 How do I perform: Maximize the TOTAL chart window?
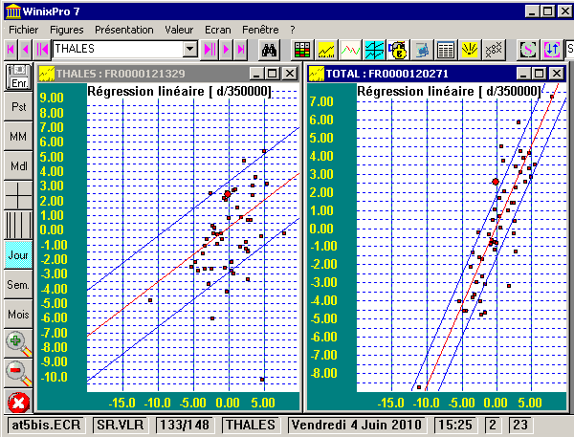click(x=540, y=74)
